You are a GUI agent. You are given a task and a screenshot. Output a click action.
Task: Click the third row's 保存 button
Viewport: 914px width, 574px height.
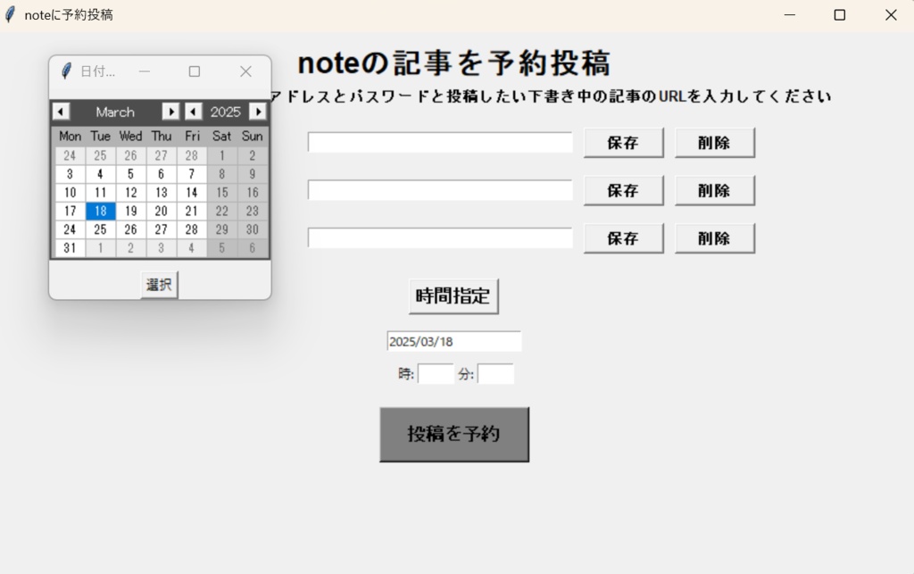click(x=622, y=237)
